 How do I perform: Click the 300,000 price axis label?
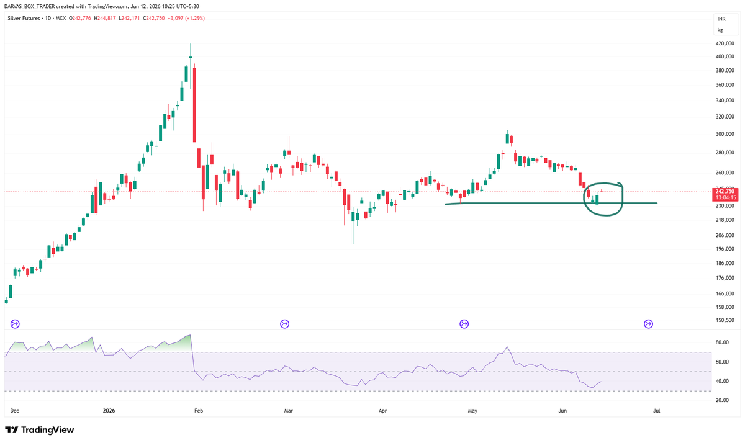click(726, 133)
